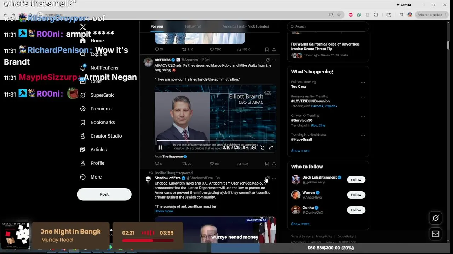Enable picture-in-picture on Brandt video
453x254 pixels.
click(262, 148)
